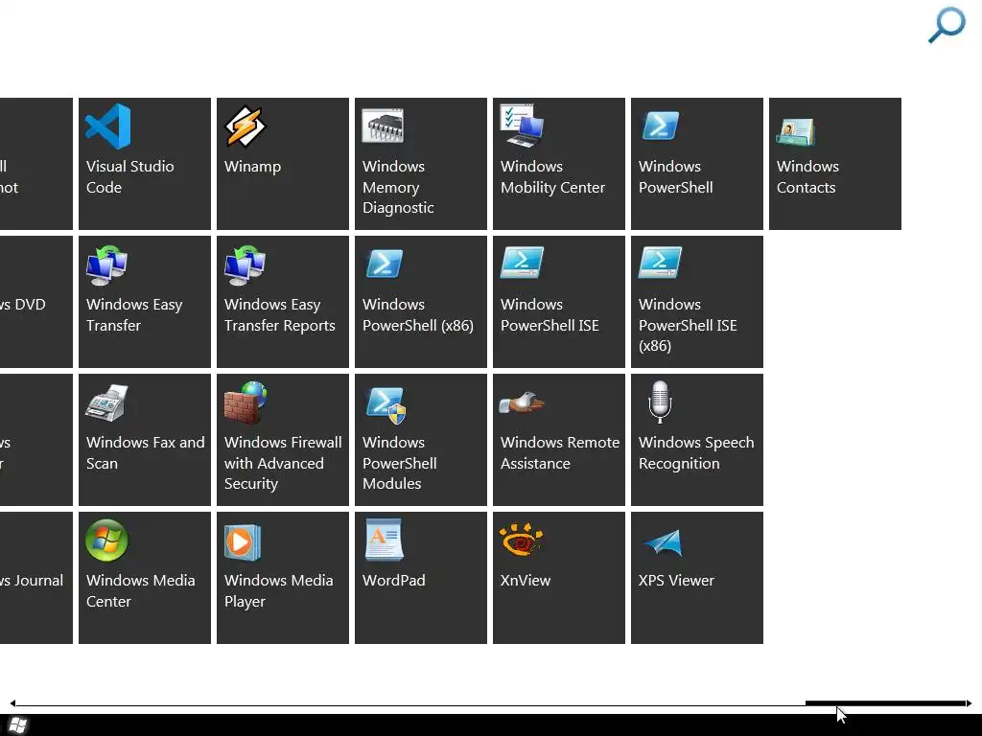Click the 'Windows Remote Assistance' label
Screen dimensions: 982x736
[x=560, y=452]
